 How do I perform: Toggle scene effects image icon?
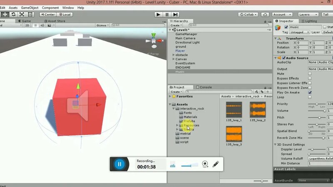(x=49, y=25)
